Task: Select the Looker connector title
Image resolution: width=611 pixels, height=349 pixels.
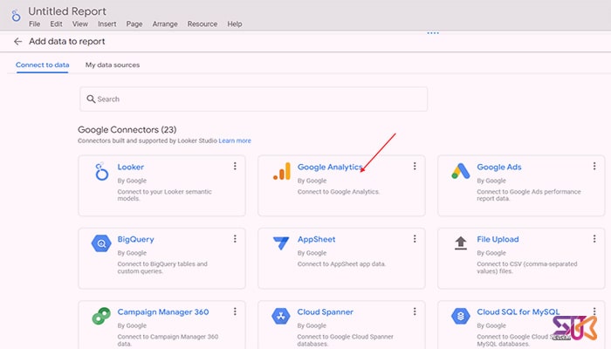Action: click(x=131, y=168)
